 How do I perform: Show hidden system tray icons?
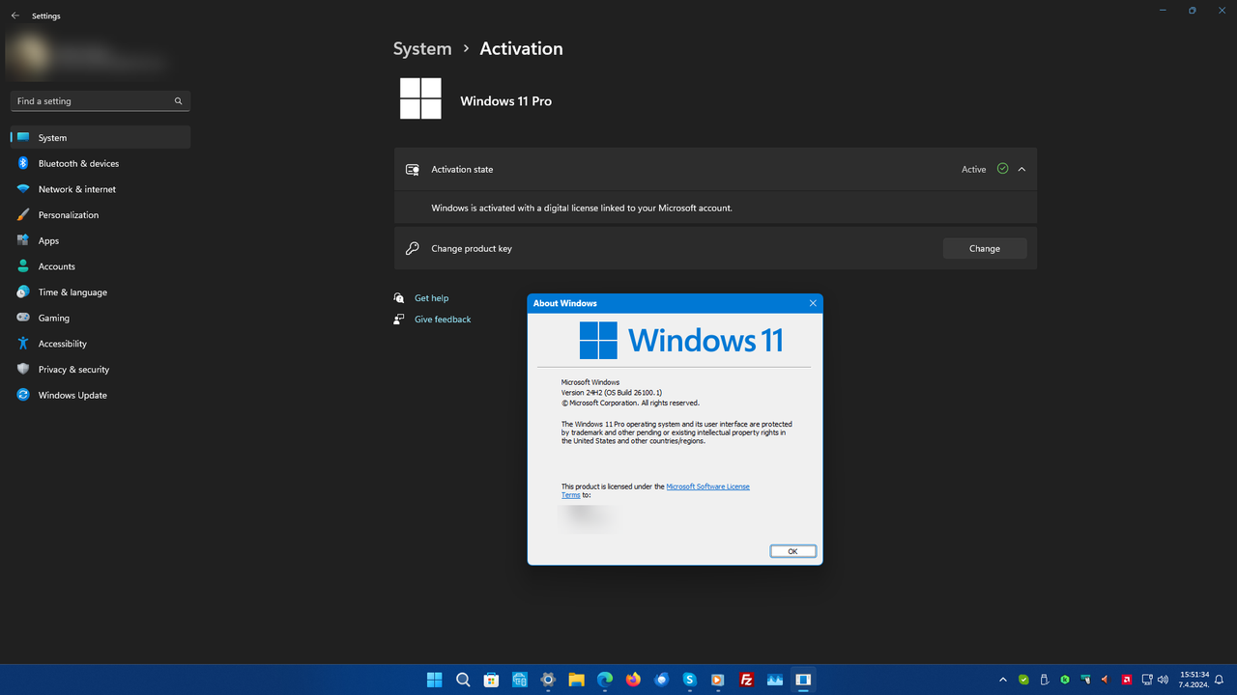(1002, 680)
